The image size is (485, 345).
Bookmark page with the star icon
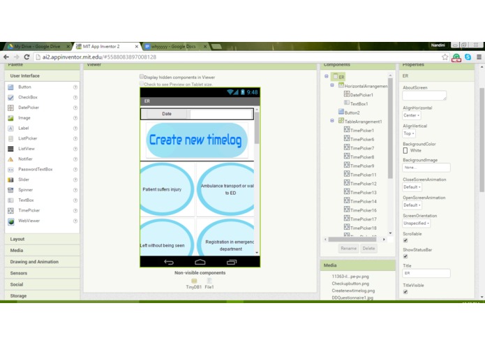coord(445,57)
